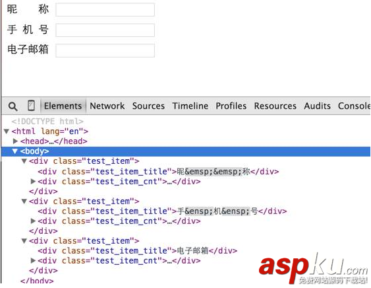Open the Sources tab
Image resolution: width=371 pixels, height=288 pixels.
coord(148,106)
